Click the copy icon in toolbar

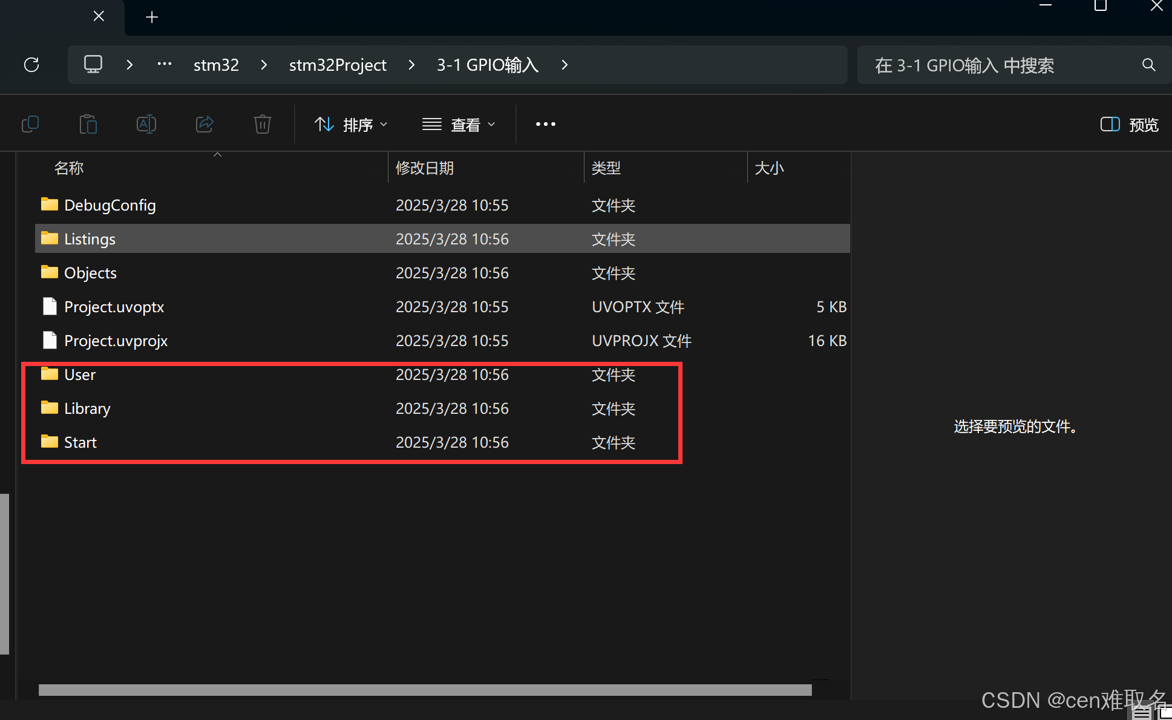click(30, 125)
